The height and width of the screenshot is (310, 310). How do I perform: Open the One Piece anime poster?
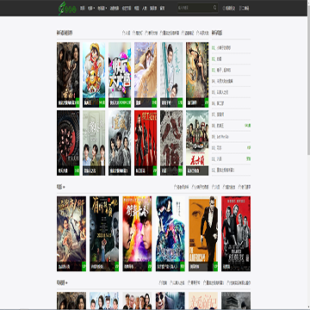(x=94, y=75)
